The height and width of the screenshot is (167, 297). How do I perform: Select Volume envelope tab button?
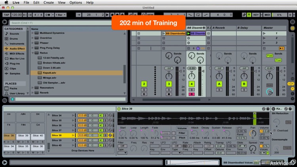click(182, 128)
